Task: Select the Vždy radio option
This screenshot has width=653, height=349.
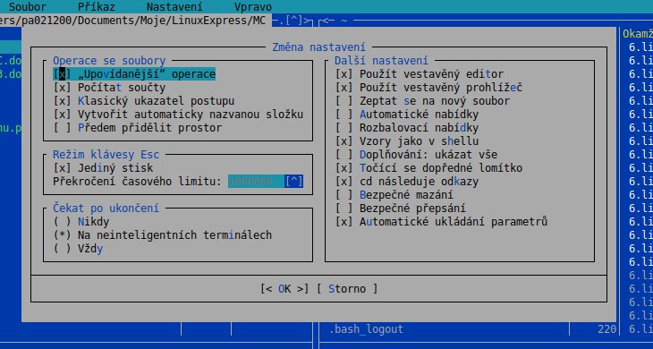Action: 78,248
